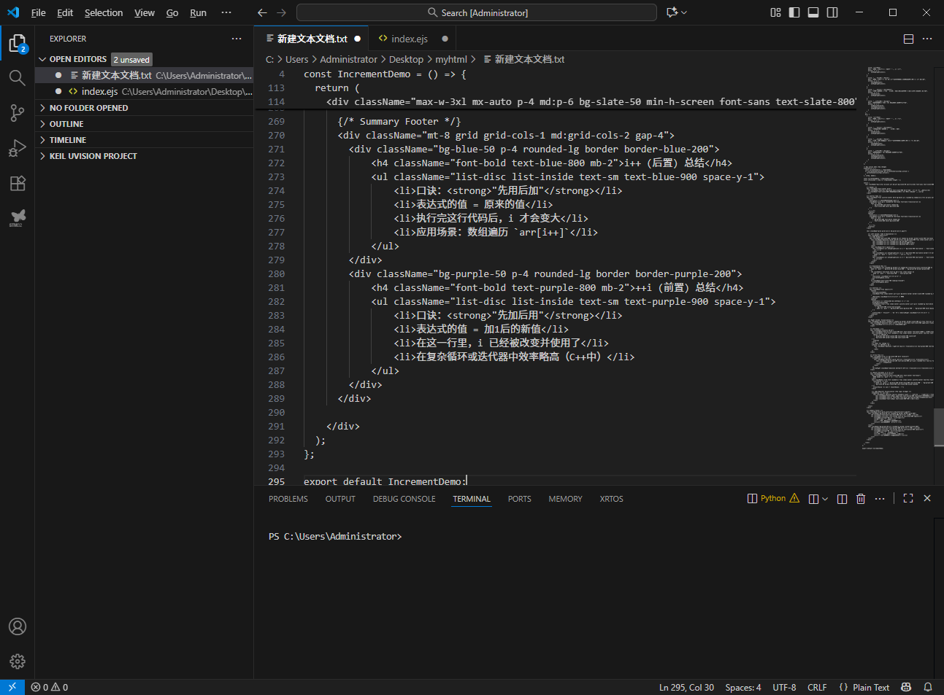Viewport: 944px width, 695px height.
Task: Click the myhtml breadcrumb segment
Action: coord(451,59)
